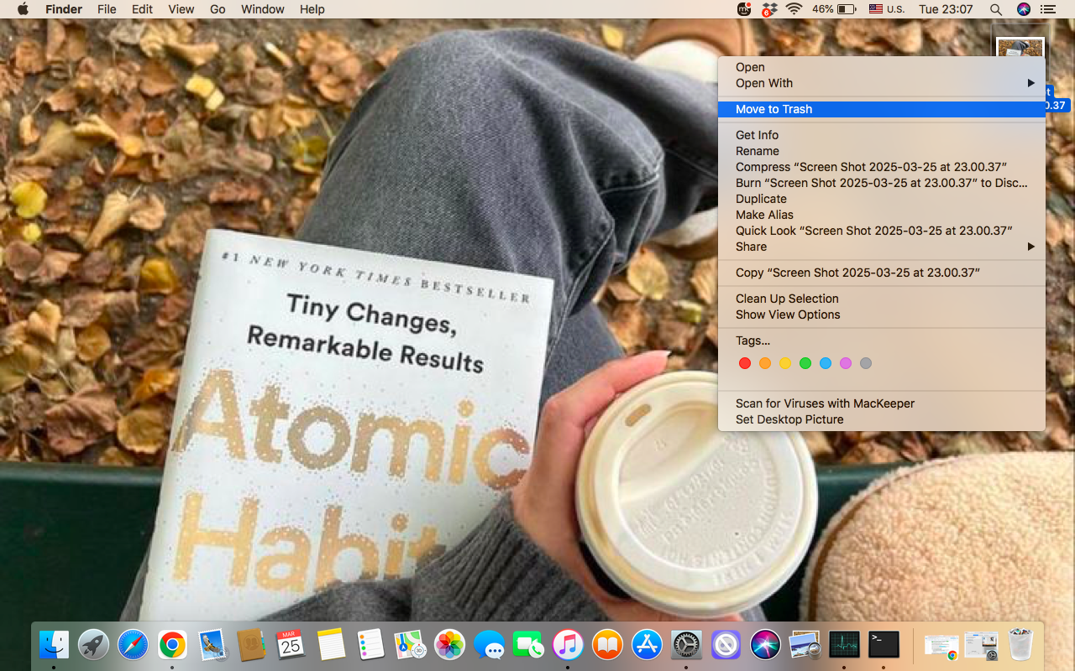Activate Siri from the dock

[x=764, y=645]
